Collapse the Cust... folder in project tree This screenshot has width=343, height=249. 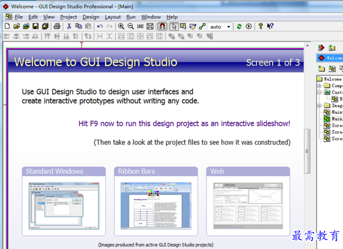pyautogui.click(x=319, y=92)
